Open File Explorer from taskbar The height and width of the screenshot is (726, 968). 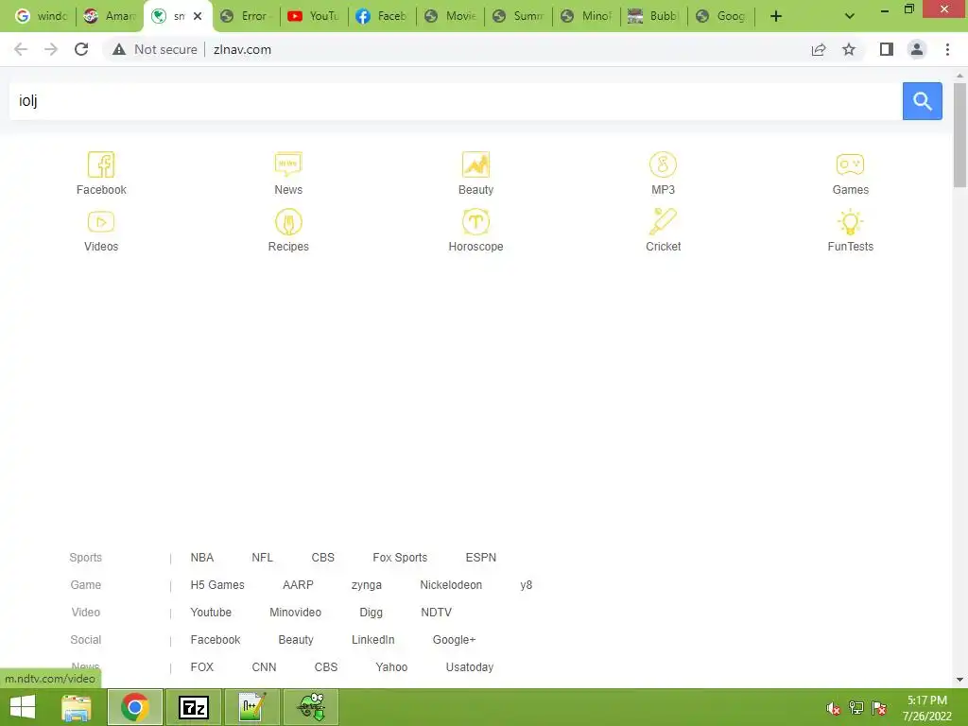77,707
